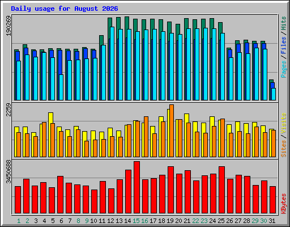Image resolution: width=290 pixels, height=227 pixels.
Task: Click day 14 on the x-axis
Action: click(x=127, y=221)
